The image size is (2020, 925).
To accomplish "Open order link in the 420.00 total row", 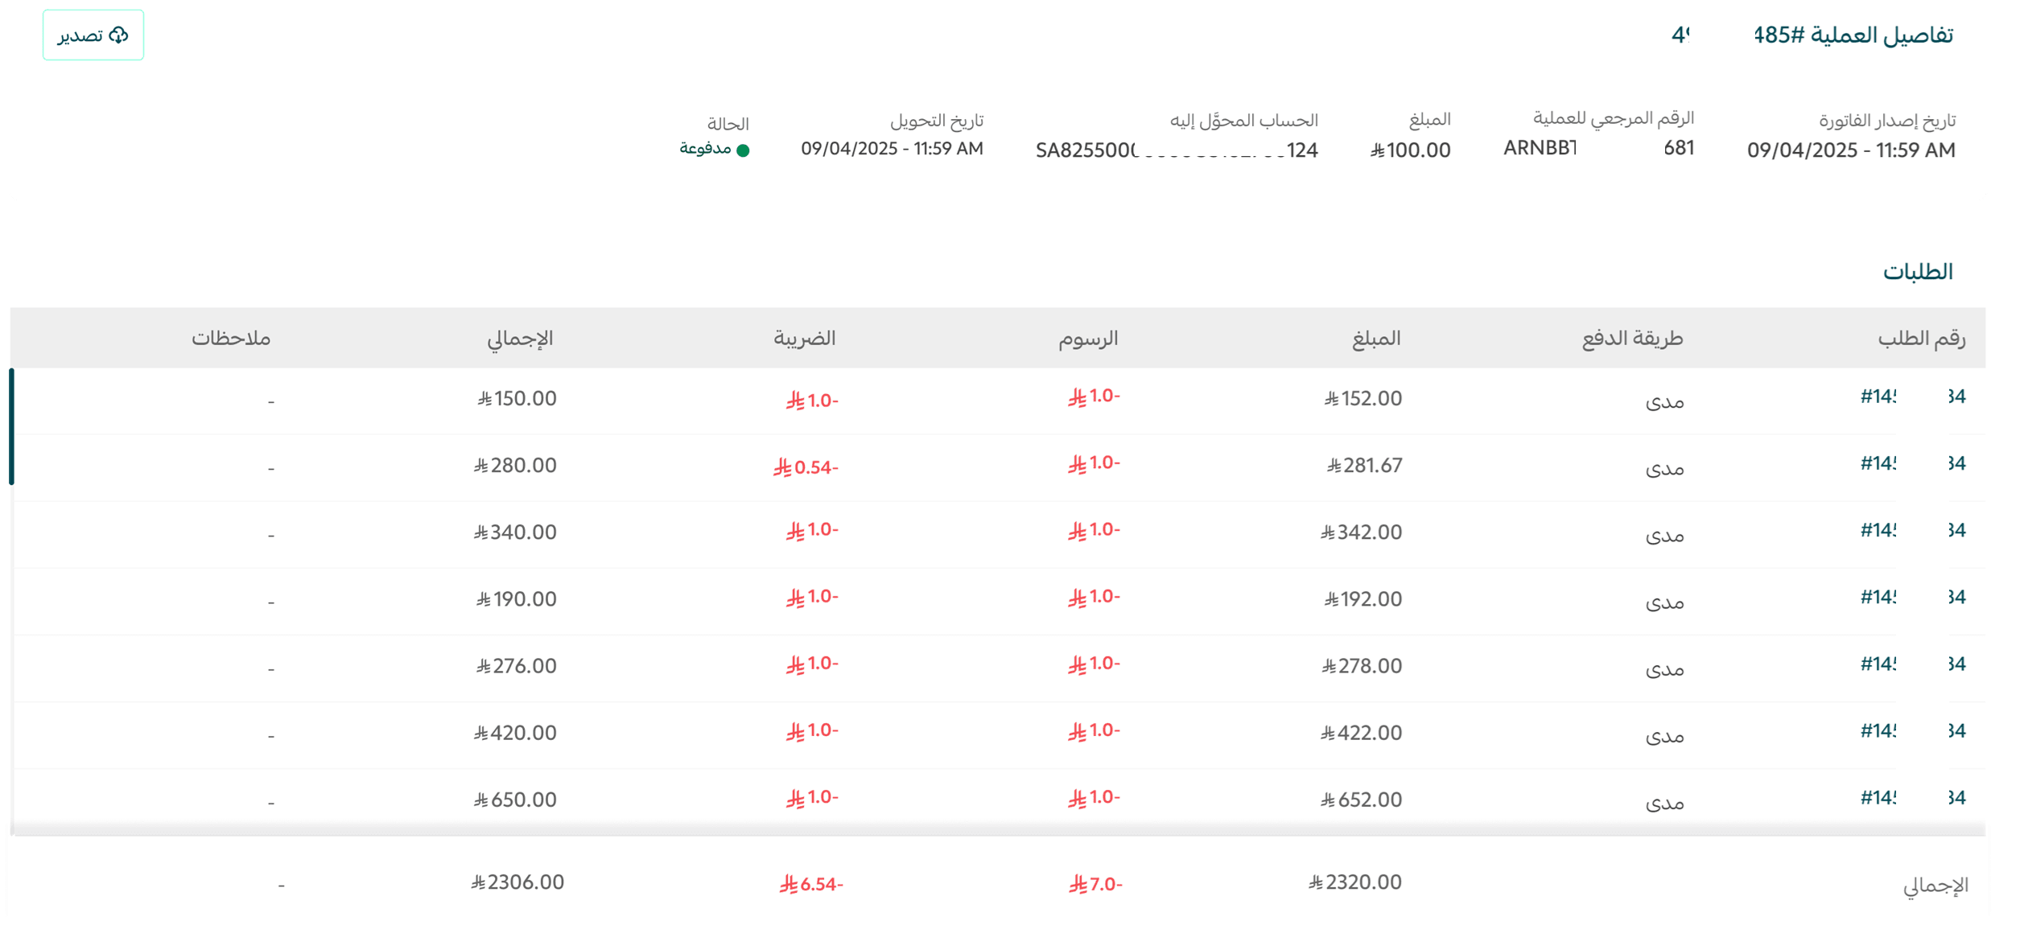I will point(1913,730).
